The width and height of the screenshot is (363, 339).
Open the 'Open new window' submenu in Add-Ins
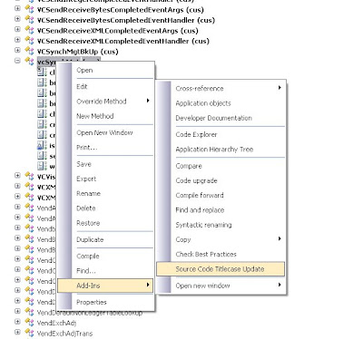pos(221,286)
